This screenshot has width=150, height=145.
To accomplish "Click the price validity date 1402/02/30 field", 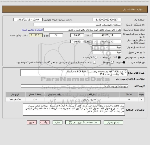I will pyautogui.click(x=107, y=41).
